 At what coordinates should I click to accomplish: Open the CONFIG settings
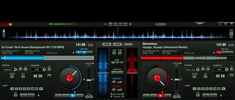click(x=200, y=24)
